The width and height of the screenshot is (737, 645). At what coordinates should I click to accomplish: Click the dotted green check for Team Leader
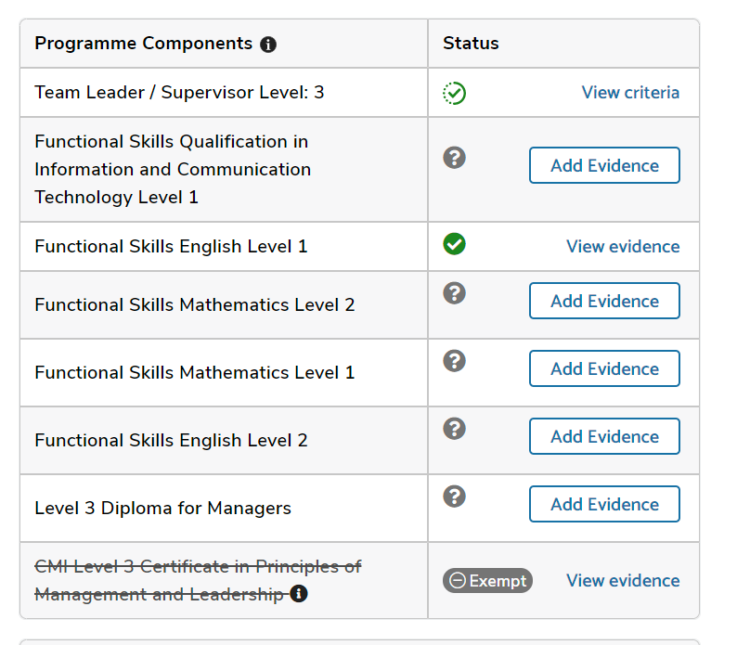point(455,93)
